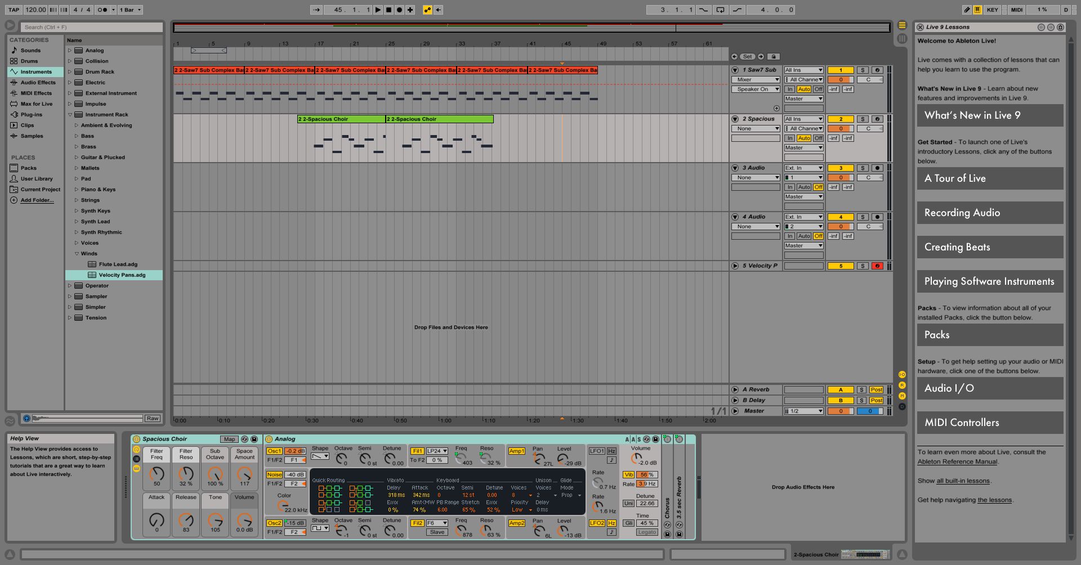Expand the Operator folder in browser

pos(70,286)
